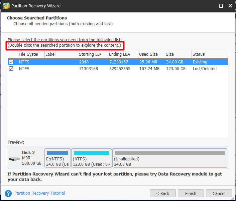
Task: Click the 34.00 GB size cell
Action: pos(174,62)
